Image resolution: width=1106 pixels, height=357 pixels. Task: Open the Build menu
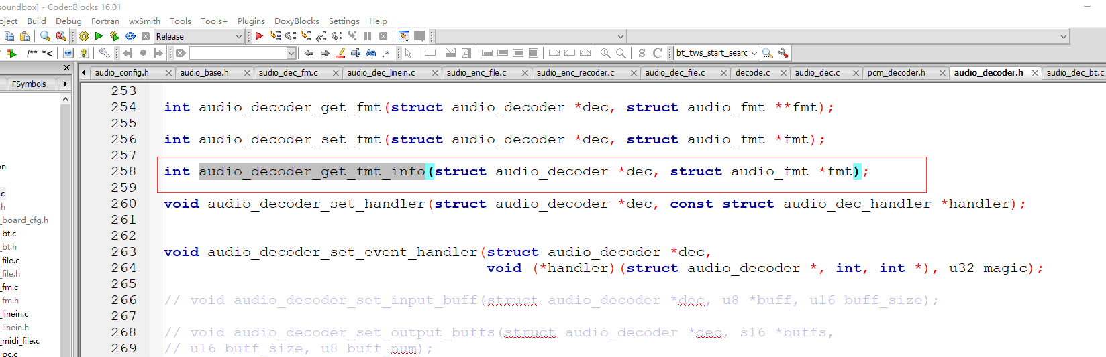tap(36, 21)
